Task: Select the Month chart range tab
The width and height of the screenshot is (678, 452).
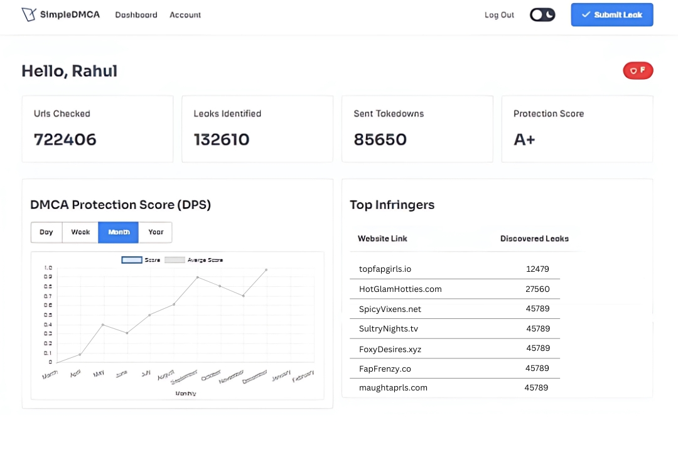Action: [119, 232]
